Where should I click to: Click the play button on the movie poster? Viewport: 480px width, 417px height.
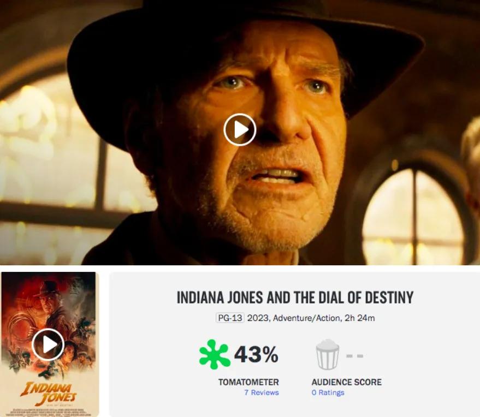point(48,344)
